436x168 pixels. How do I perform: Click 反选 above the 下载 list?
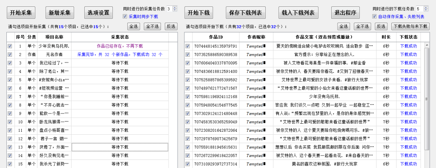(381, 26)
